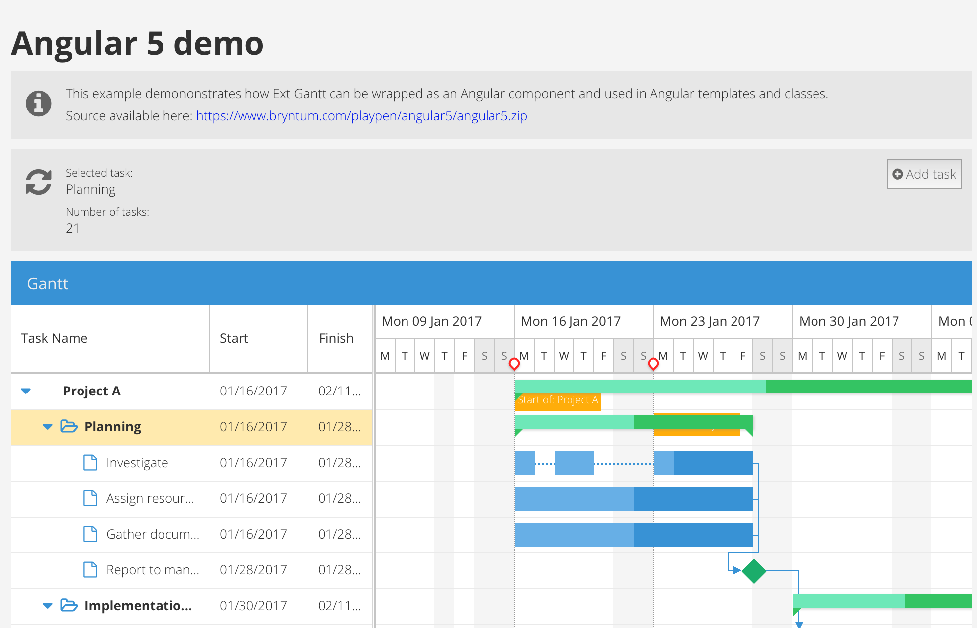The height and width of the screenshot is (628, 977).
Task: Collapse the Project A row
Action: (25, 391)
